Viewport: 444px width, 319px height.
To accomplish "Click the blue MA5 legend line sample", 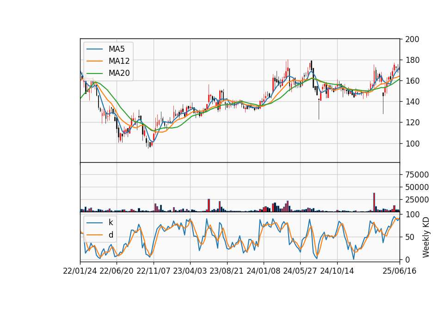I will click(x=94, y=49).
